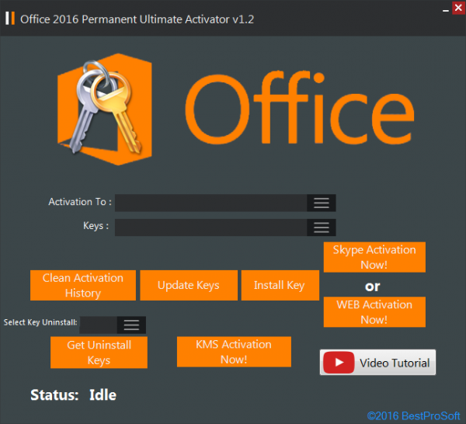Start KMS Activation Now!
466x424 pixels.
click(234, 352)
